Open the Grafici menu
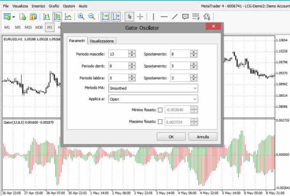This screenshot has height=196, width=290. [54, 6]
